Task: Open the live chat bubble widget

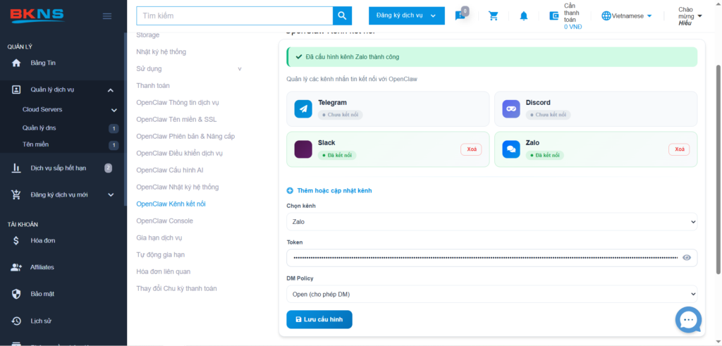Action: click(x=688, y=320)
